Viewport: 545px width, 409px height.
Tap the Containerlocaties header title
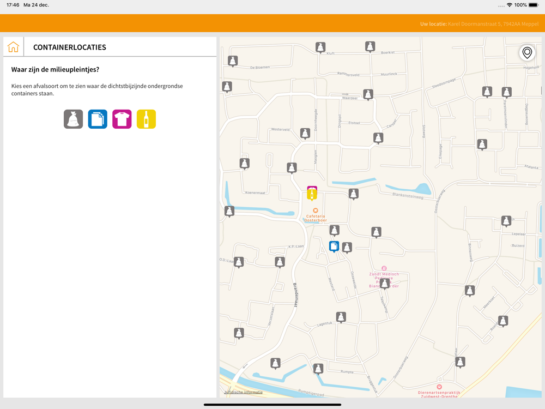(x=70, y=47)
